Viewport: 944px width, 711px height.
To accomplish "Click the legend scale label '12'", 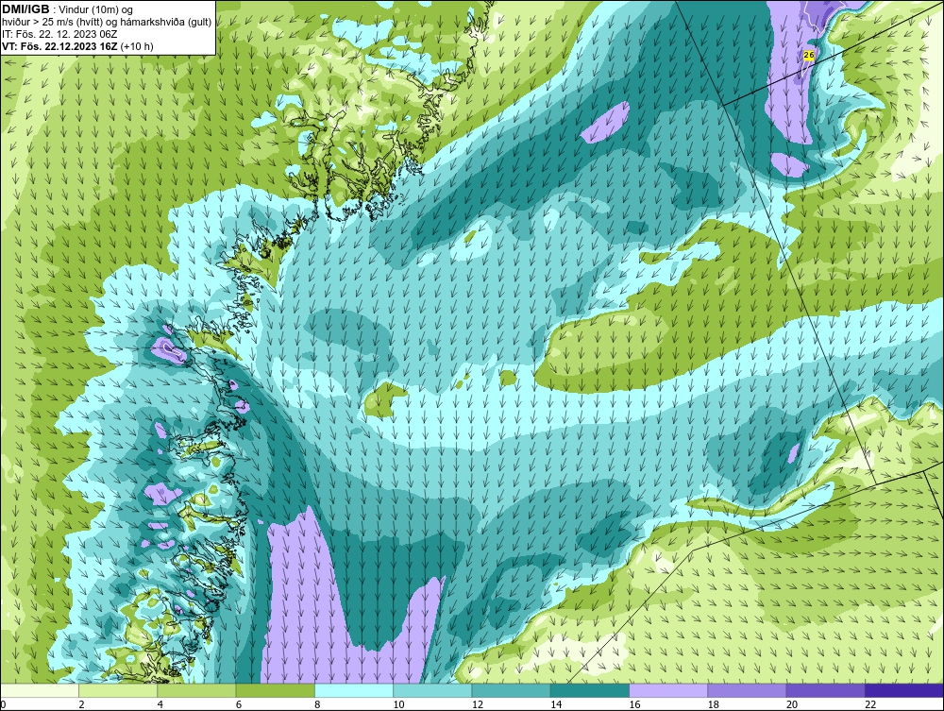I will point(478,704).
